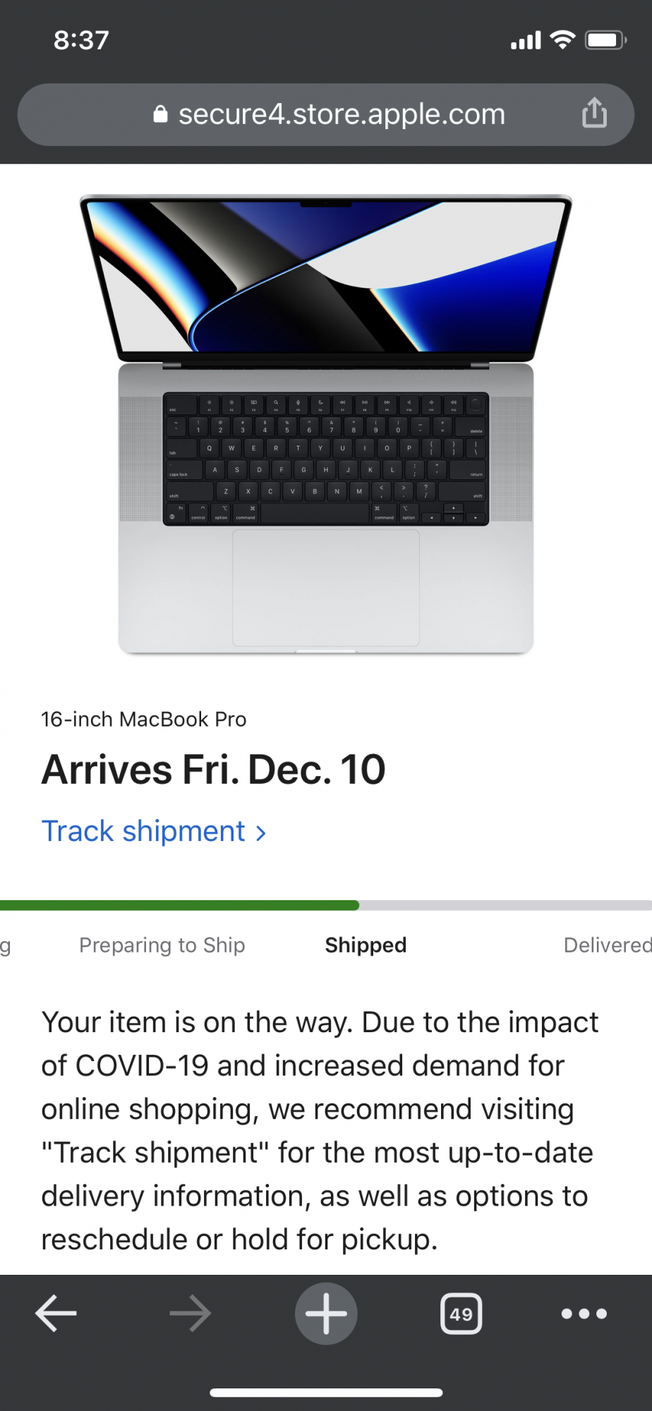
Task: Select the Preparing to Ship step
Action: 162,945
